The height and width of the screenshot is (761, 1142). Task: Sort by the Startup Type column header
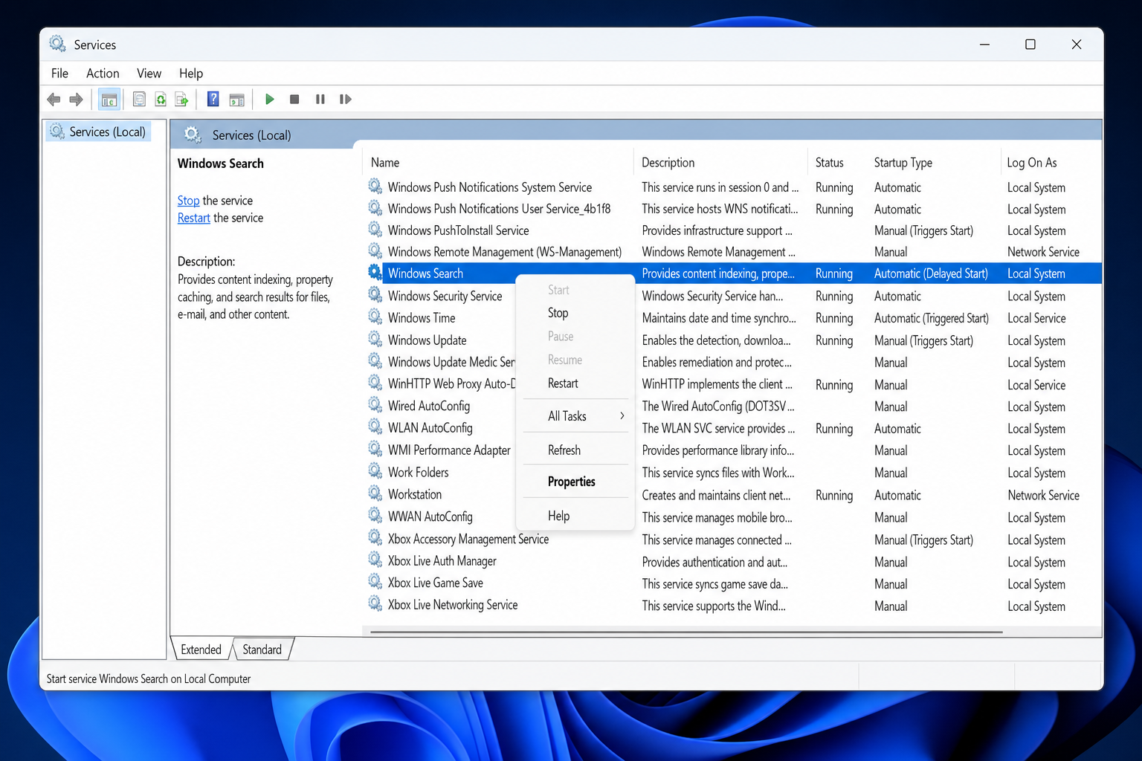pos(933,162)
